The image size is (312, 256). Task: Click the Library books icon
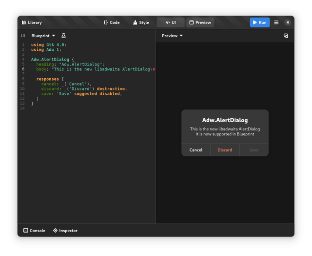point(24,22)
